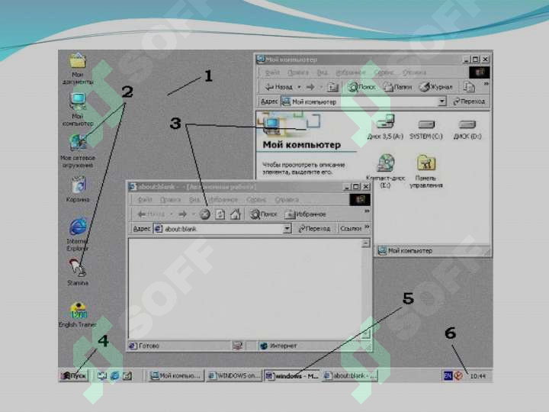Select the Мое сетевое окружение desktop icon
Viewport: 549px width, 412px height.
78,151
